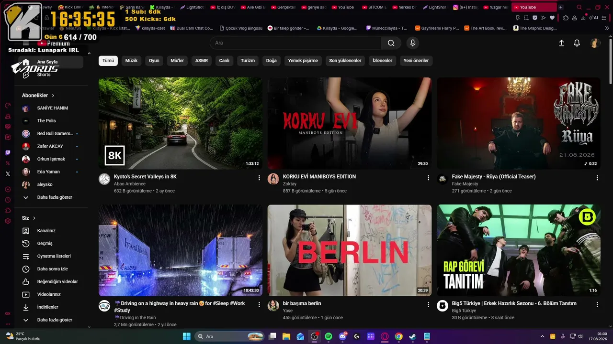Image resolution: width=613 pixels, height=344 pixels.
Task: Expand the Siz section
Action: pos(29,218)
